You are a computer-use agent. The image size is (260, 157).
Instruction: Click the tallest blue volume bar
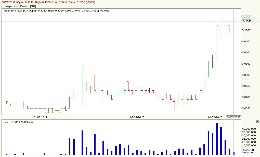click(x=217, y=139)
